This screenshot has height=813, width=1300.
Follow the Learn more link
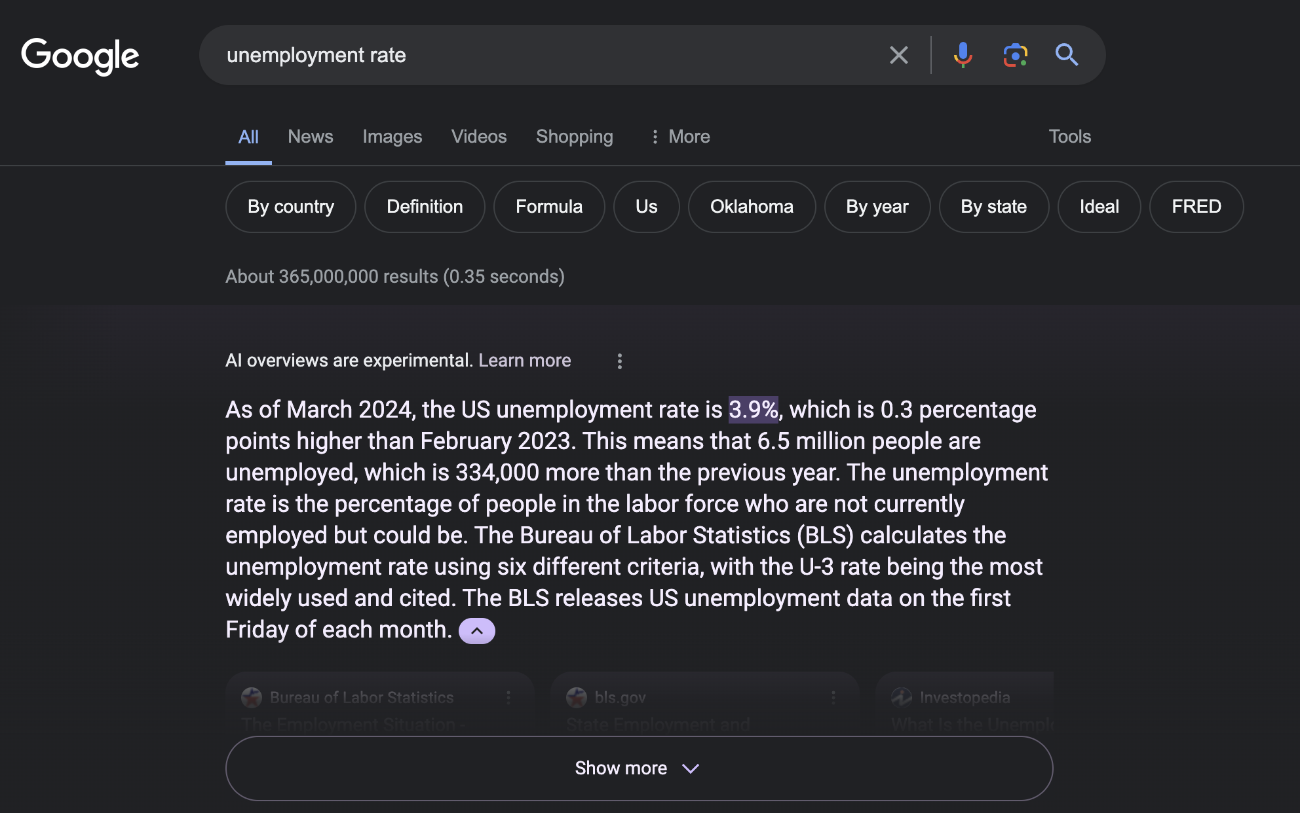(x=524, y=360)
